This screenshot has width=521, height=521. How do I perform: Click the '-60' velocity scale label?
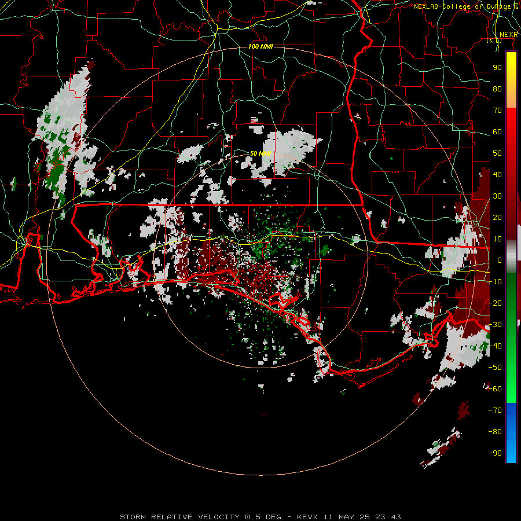[495, 389]
